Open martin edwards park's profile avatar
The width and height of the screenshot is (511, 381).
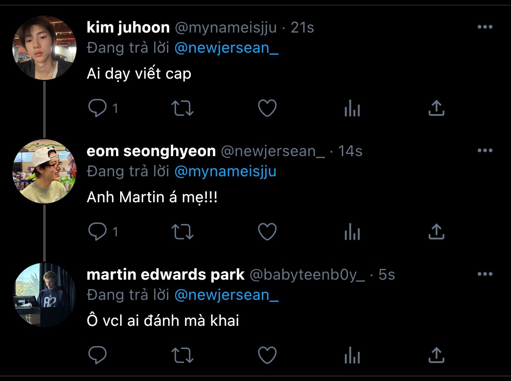coord(45,295)
